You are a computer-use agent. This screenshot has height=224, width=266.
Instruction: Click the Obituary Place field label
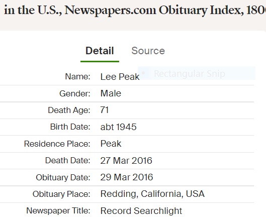(x=61, y=194)
